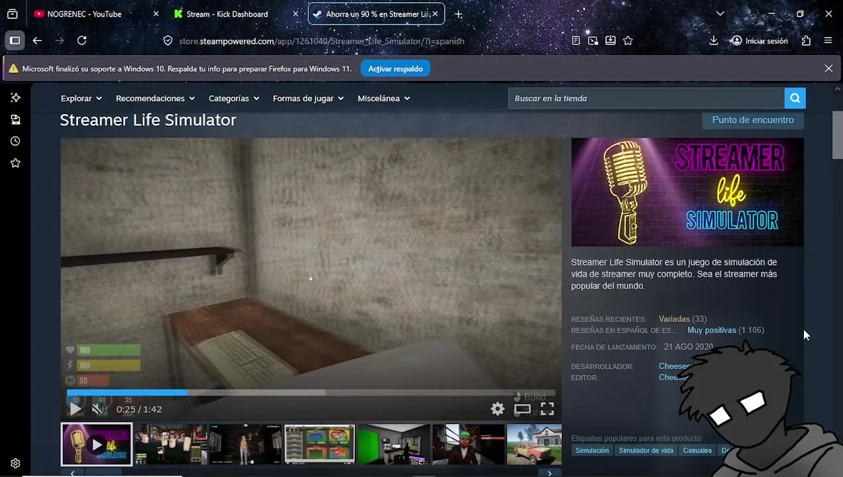Viewport: 843px width, 477px height.
Task: Close the Kick Dashboard tab
Action: pos(295,14)
